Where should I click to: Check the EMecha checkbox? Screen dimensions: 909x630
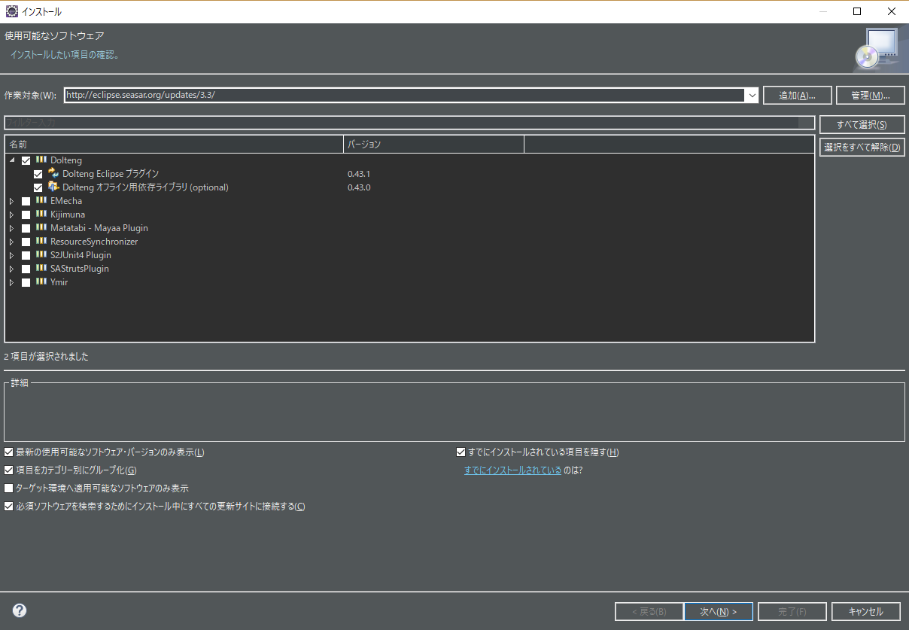click(x=26, y=201)
